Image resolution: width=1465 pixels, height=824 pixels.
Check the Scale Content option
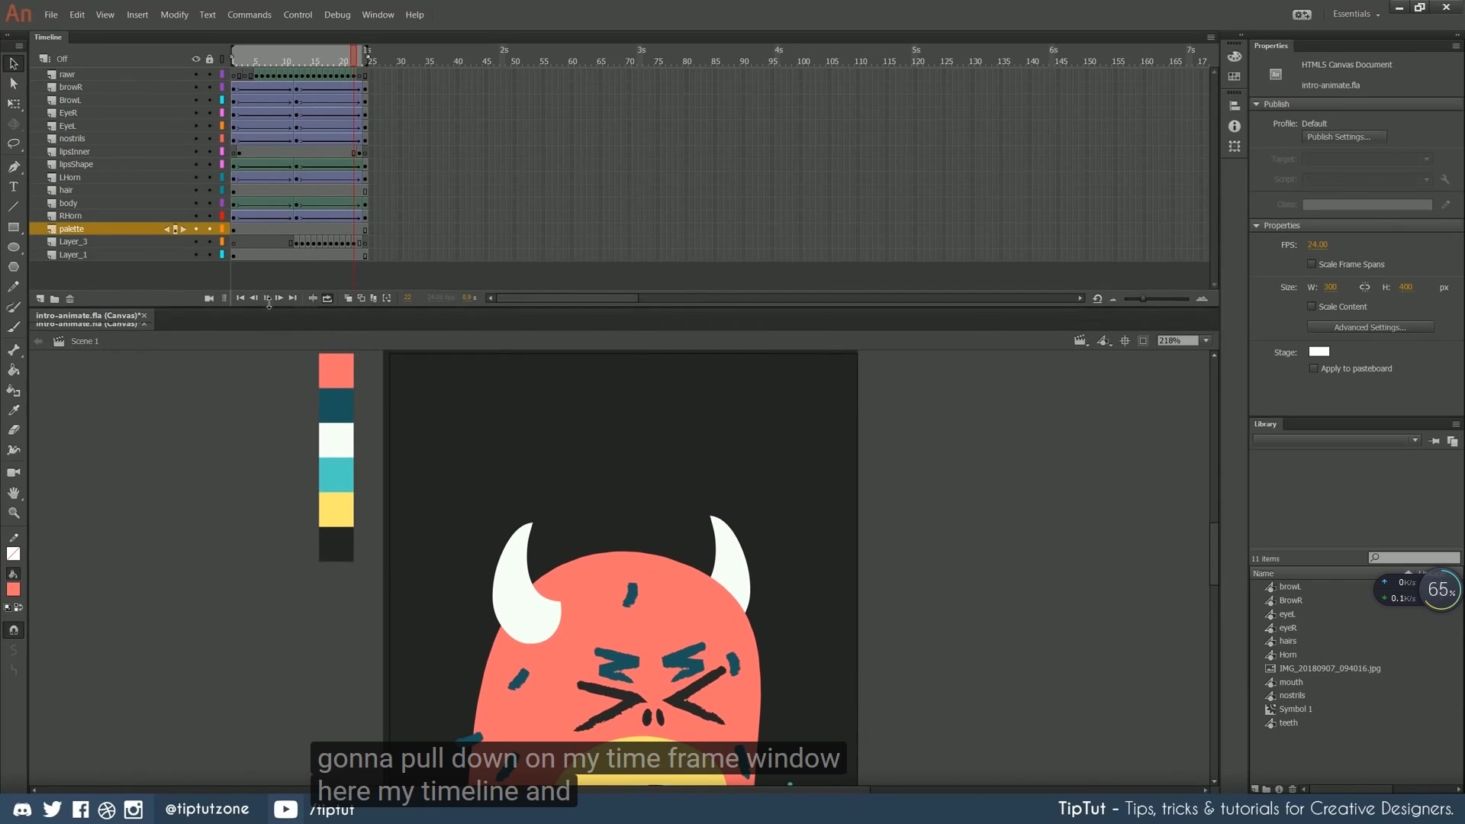pyautogui.click(x=1312, y=307)
